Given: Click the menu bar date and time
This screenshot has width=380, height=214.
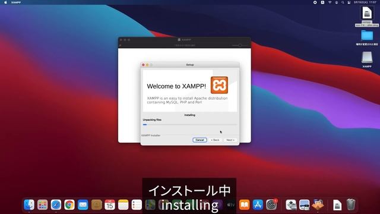Looking at the screenshot, I should (x=365, y=2).
